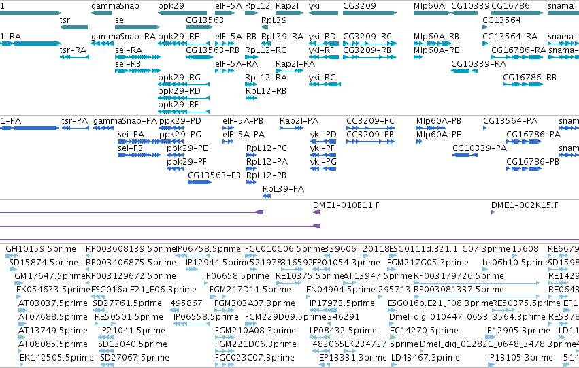Click the 'FGM217G05.3prime' EST label
This screenshot has width=579, height=368.
point(427,263)
